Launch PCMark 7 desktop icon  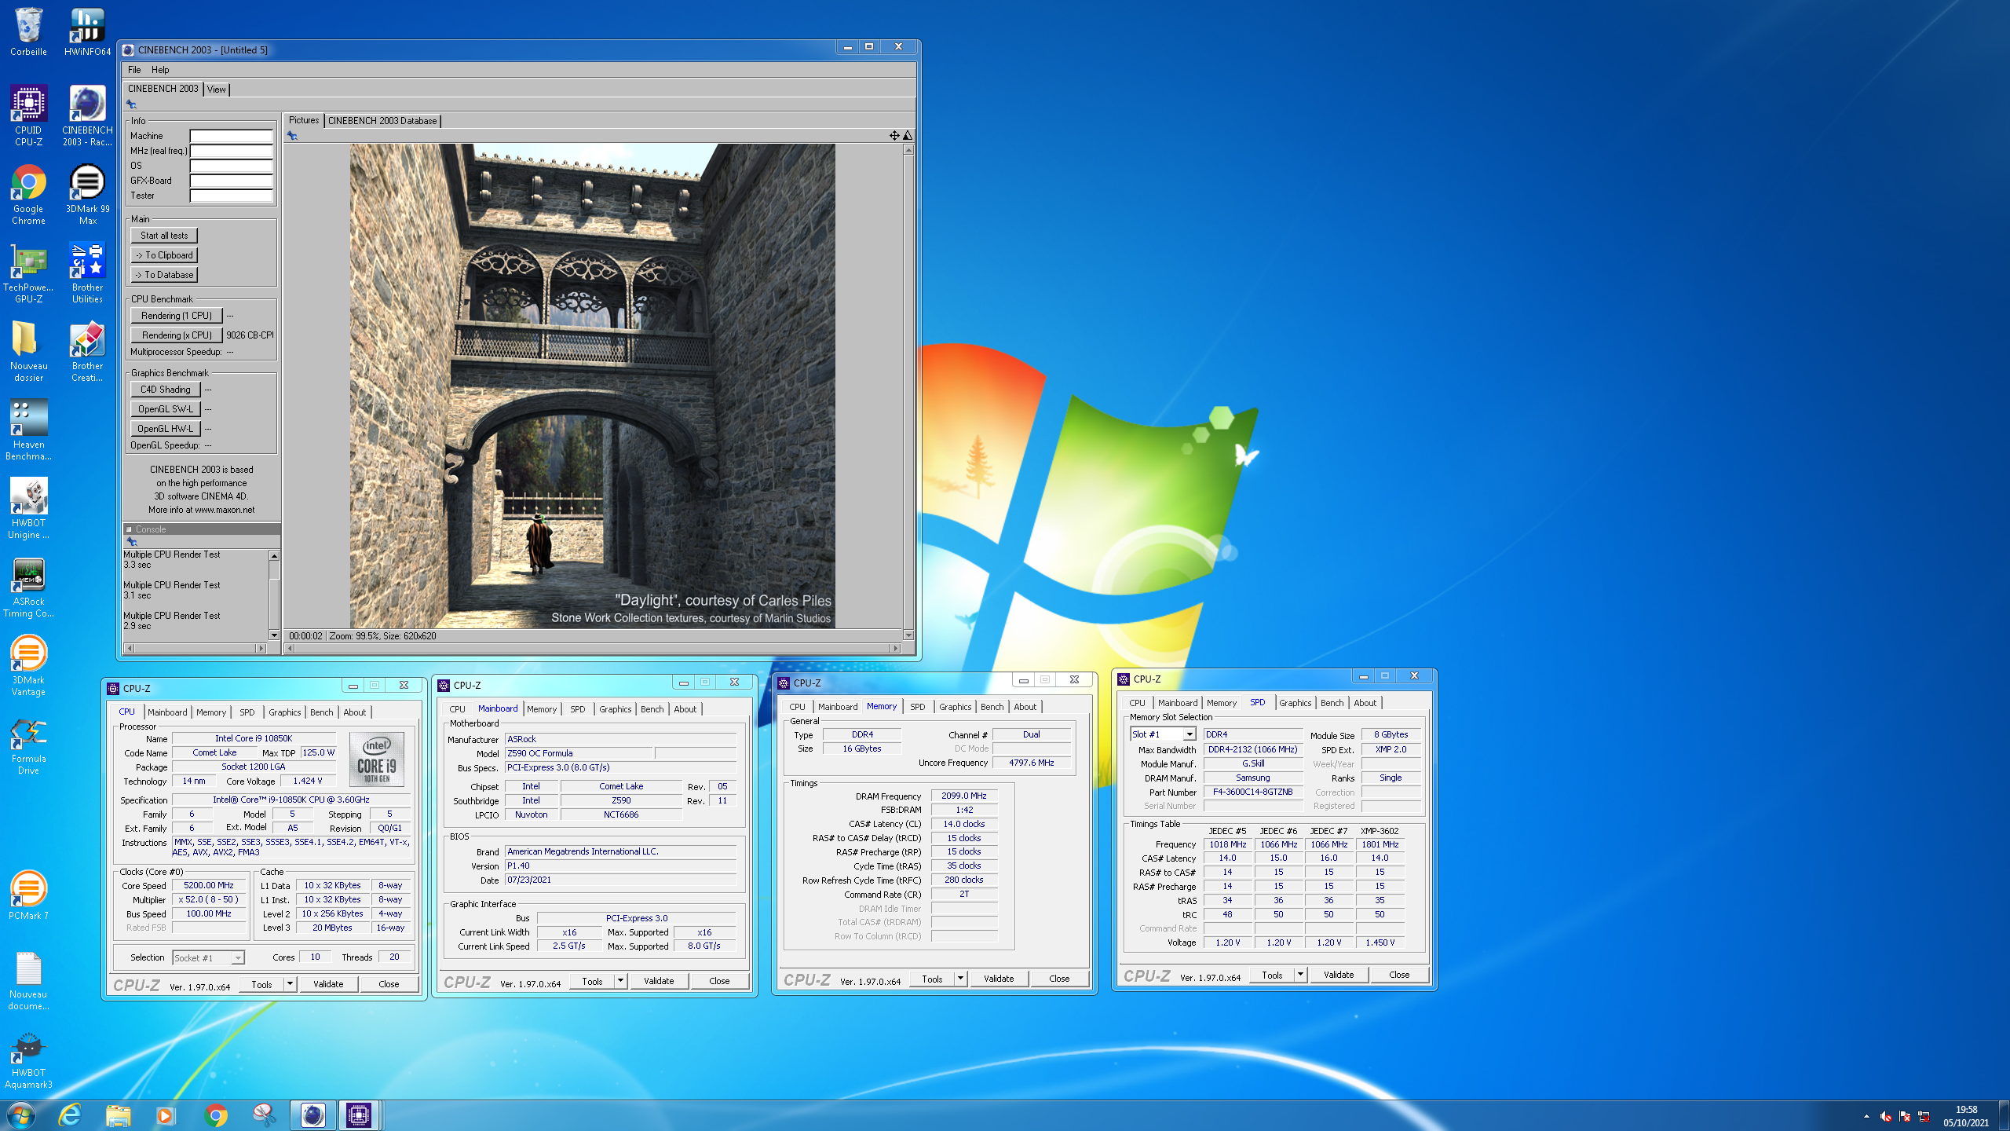tap(28, 895)
